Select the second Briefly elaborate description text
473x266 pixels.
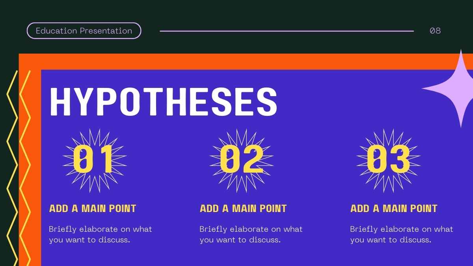tap(251, 234)
